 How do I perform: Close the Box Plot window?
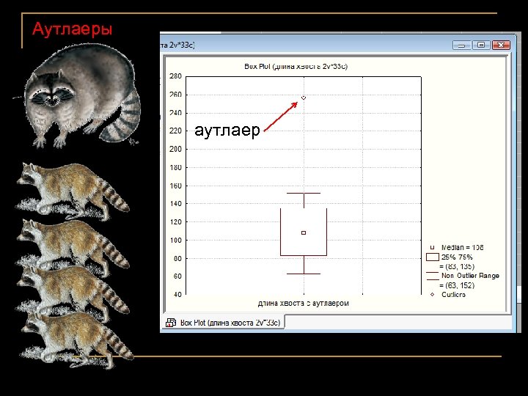(x=501, y=45)
